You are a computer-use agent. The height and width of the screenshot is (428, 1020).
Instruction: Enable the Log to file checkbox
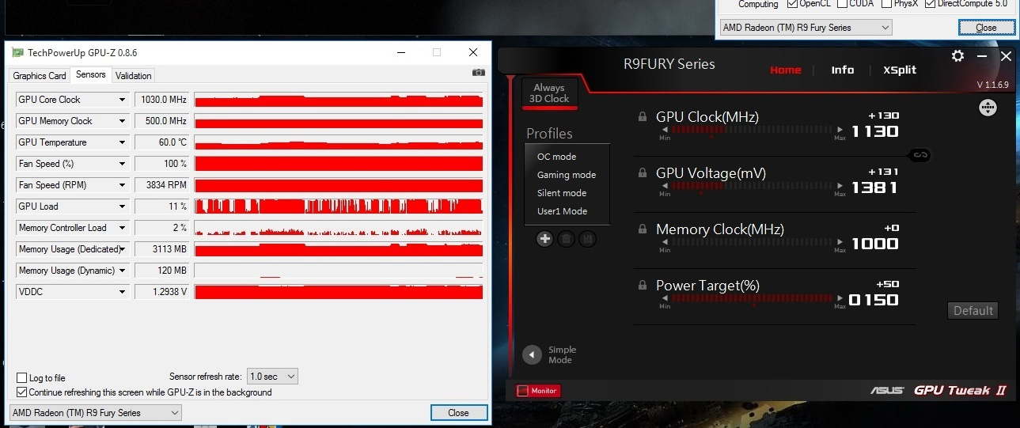point(22,378)
